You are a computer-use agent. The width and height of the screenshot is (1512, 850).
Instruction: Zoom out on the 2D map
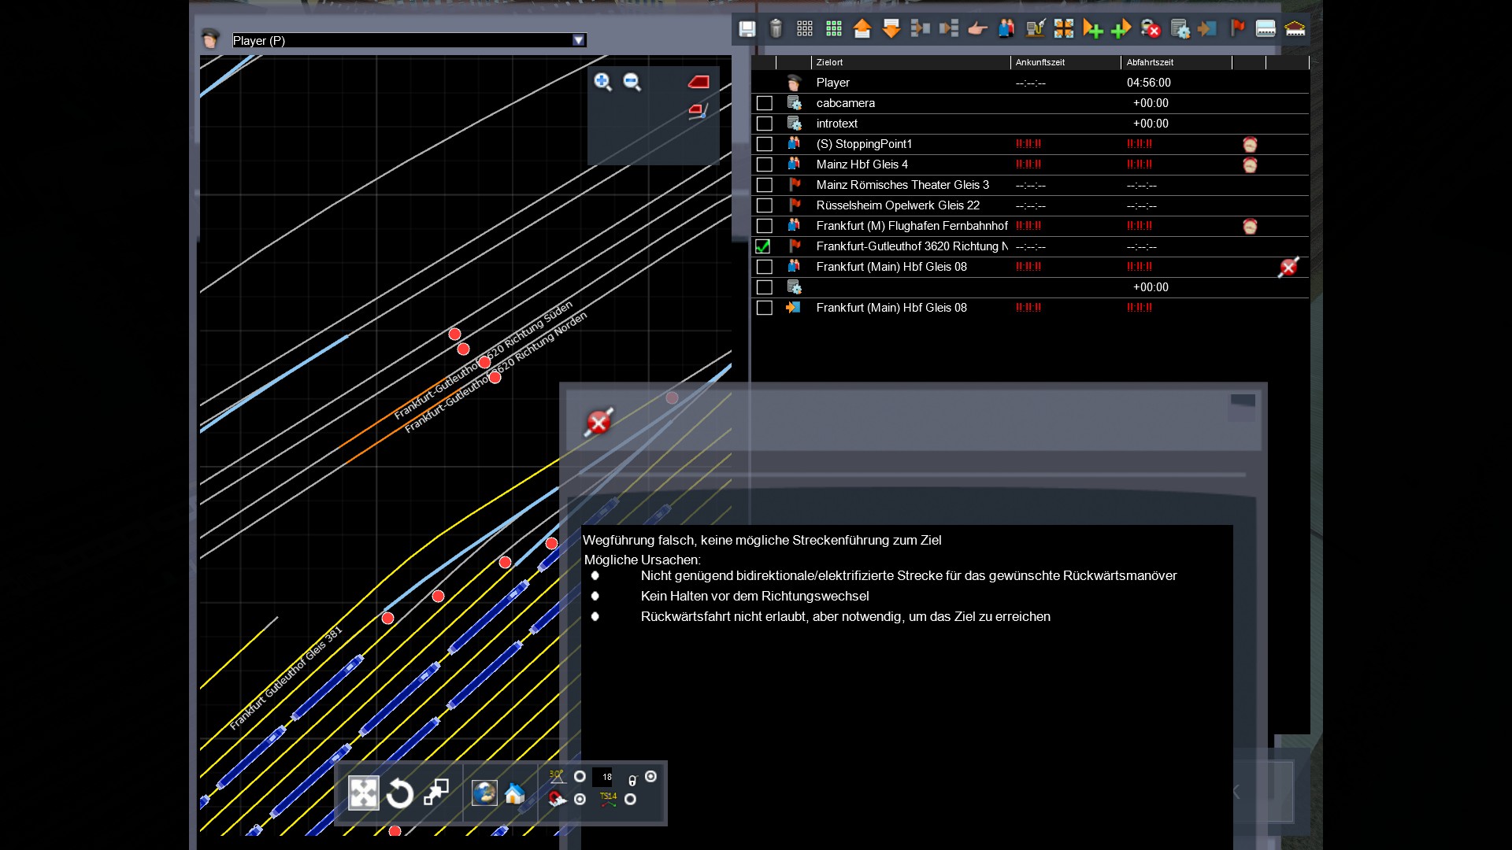coord(632,82)
